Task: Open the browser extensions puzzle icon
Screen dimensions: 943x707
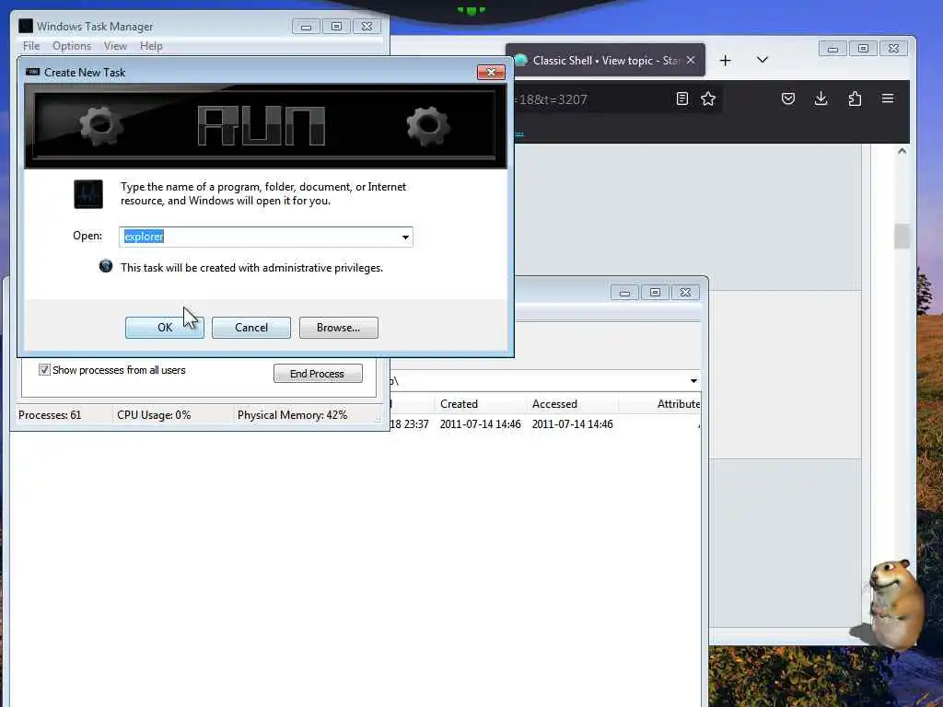Action: click(x=855, y=99)
